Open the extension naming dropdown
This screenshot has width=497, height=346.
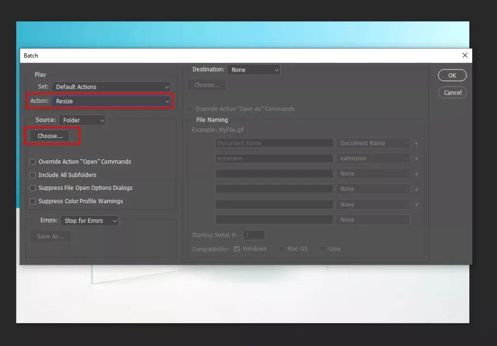point(373,158)
